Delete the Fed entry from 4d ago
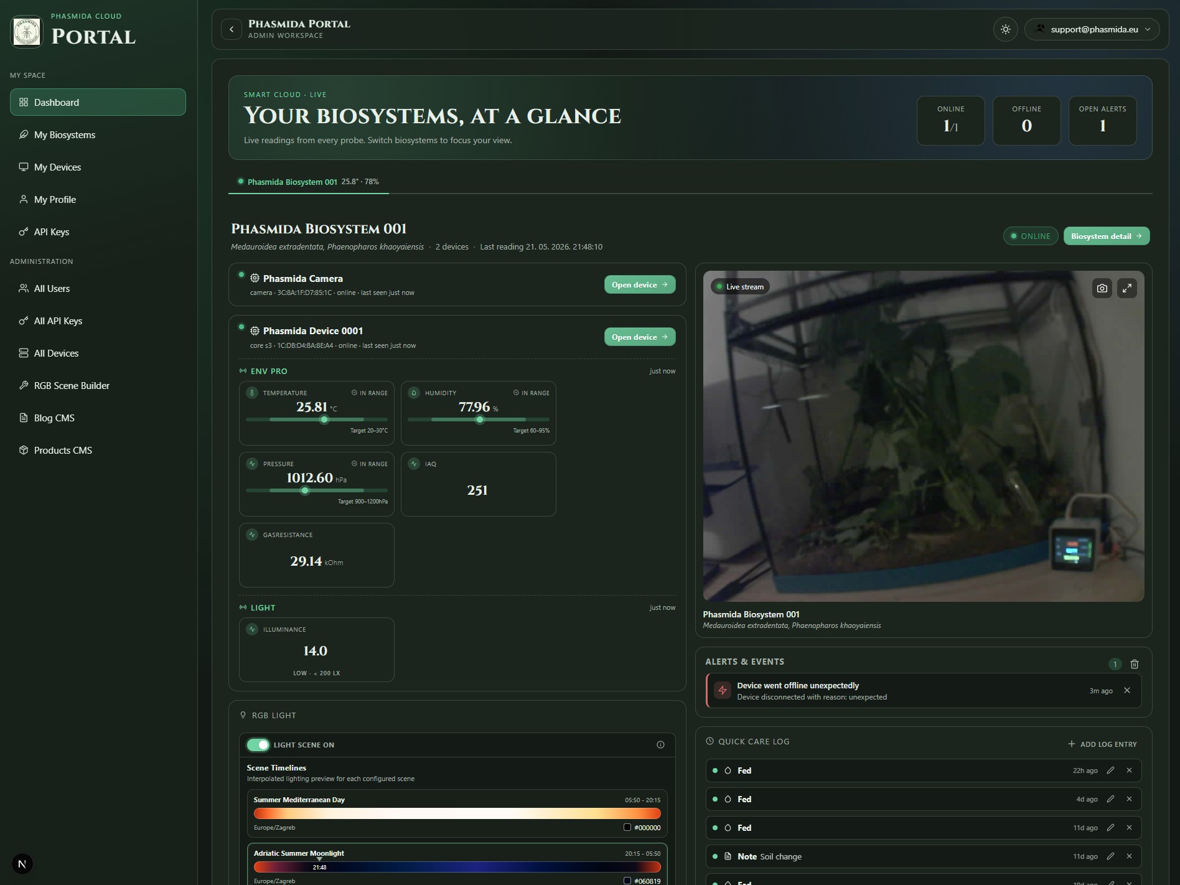This screenshot has height=885, width=1180. point(1130,799)
